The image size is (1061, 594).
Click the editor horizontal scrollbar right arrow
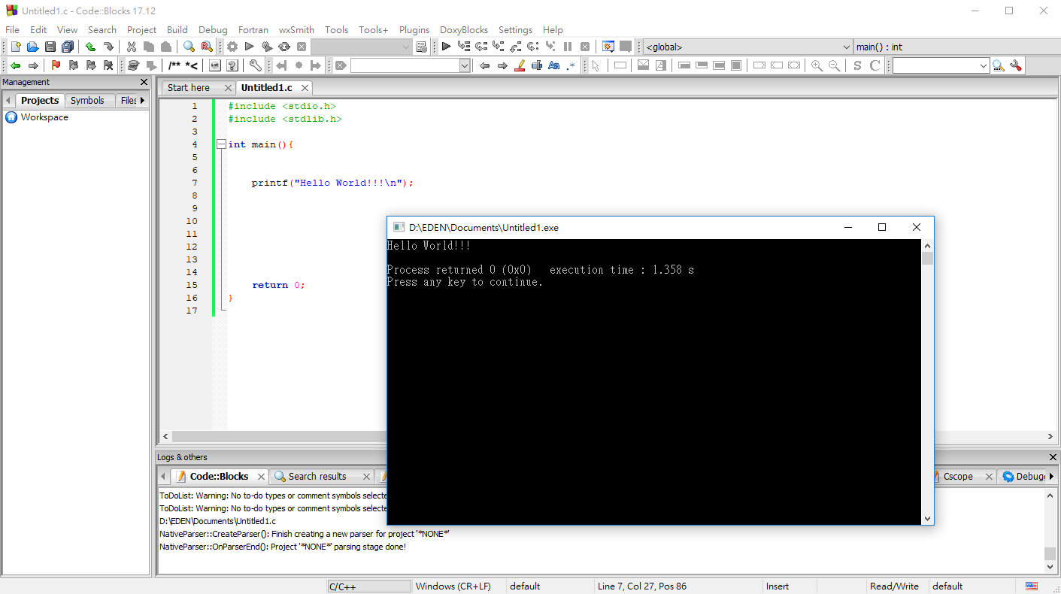tap(1050, 437)
